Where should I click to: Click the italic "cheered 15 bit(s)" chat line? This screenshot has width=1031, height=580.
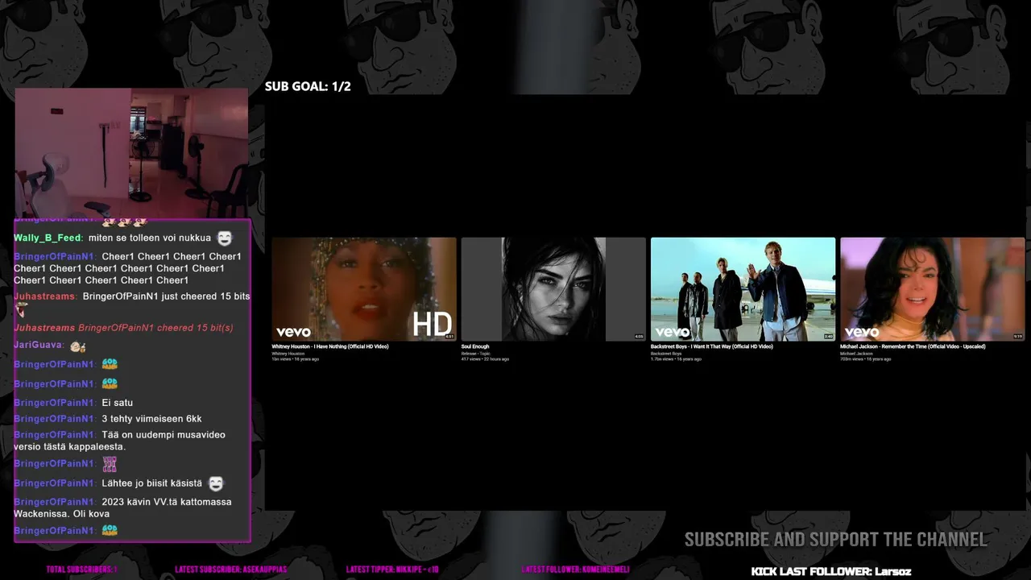[123, 328]
